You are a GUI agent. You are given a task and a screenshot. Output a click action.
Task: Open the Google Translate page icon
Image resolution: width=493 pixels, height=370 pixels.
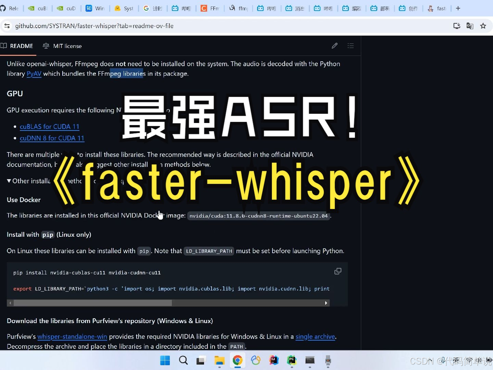(x=470, y=26)
